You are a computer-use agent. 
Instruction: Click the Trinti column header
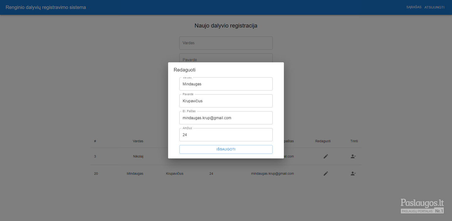pos(354,141)
